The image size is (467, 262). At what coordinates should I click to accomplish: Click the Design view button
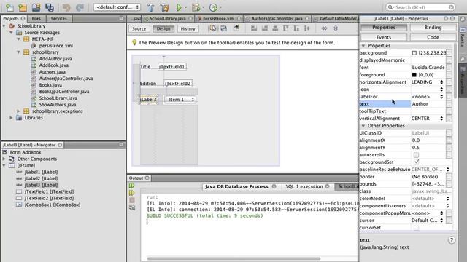pos(163,28)
